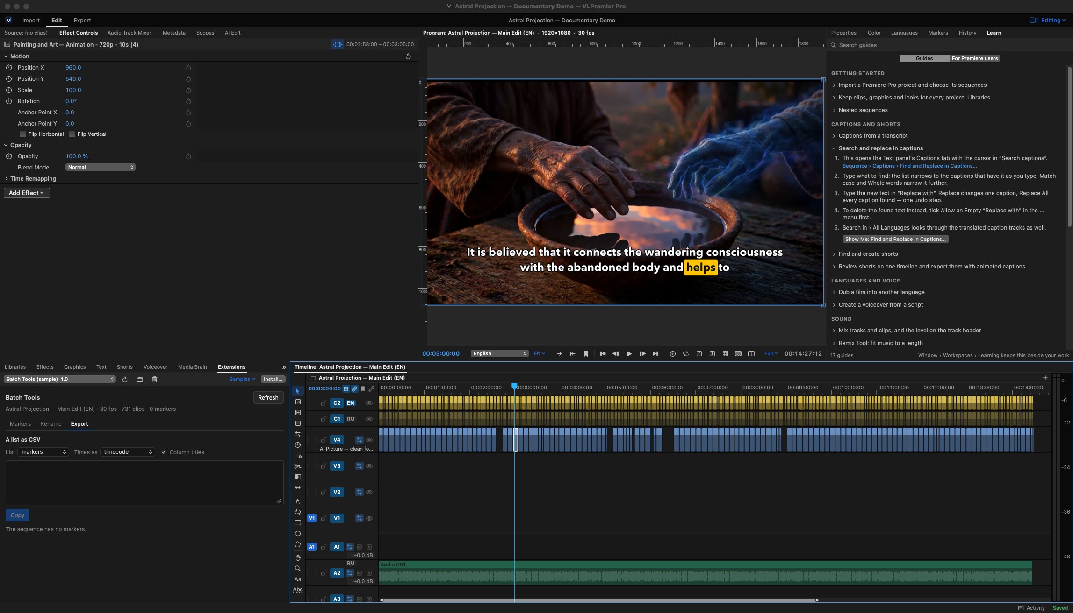Enable Flip Vertical checkbox
1073x613 pixels.
click(72, 134)
